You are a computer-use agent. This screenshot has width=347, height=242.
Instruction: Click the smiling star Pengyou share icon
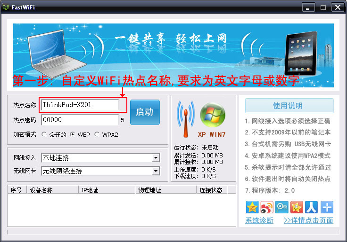point(297,207)
